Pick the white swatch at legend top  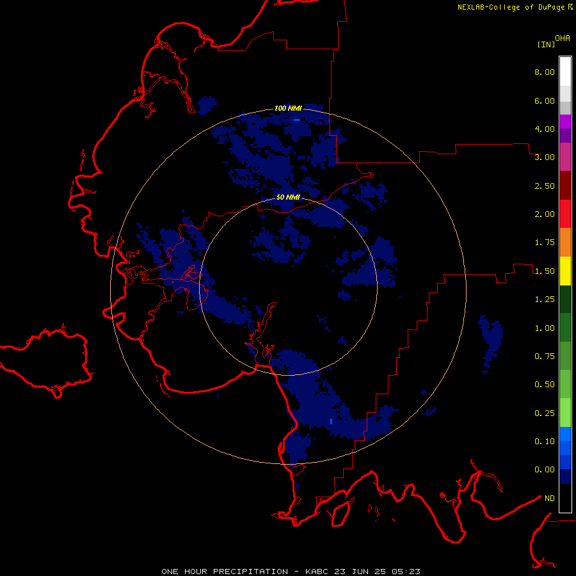click(x=565, y=71)
